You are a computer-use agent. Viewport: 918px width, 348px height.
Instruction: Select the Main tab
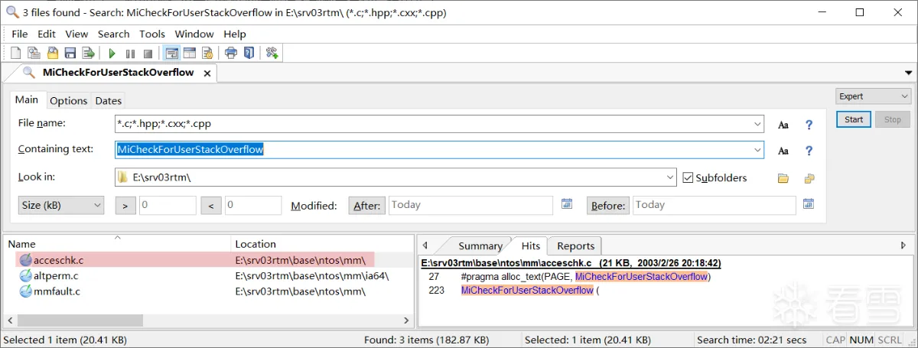click(27, 99)
